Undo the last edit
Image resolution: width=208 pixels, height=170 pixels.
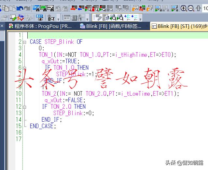point(20,8)
